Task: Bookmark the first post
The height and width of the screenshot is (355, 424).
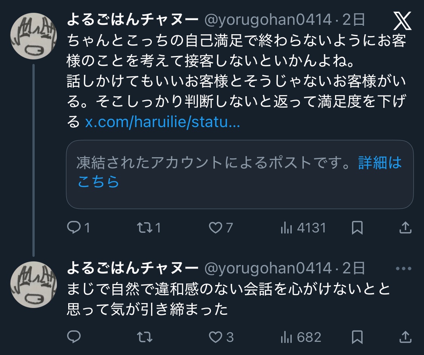Action: pyautogui.click(x=357, y=228)
